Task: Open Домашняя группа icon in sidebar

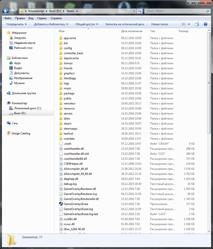Action: tap(8, 93)
